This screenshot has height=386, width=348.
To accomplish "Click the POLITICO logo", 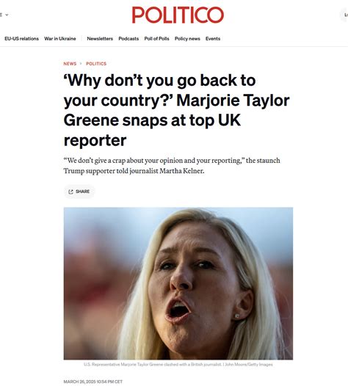I will 178,15.
